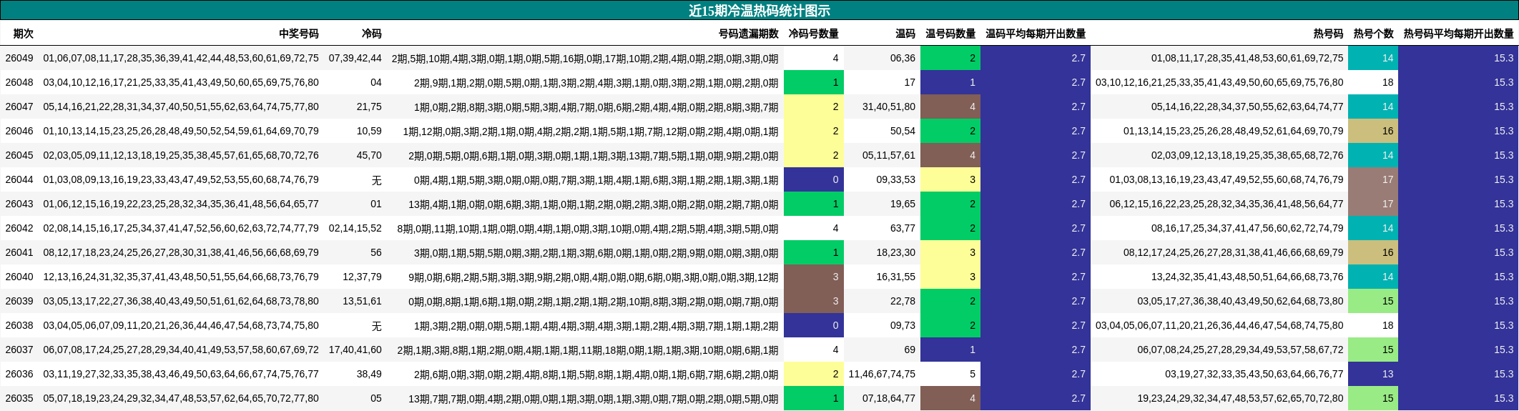Click warm code cell 50,54
1519x411 pixels.
pos(903,131)
